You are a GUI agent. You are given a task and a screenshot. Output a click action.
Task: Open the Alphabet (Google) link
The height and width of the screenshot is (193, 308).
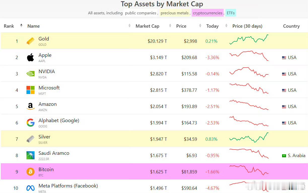click(x=59, y=120)
